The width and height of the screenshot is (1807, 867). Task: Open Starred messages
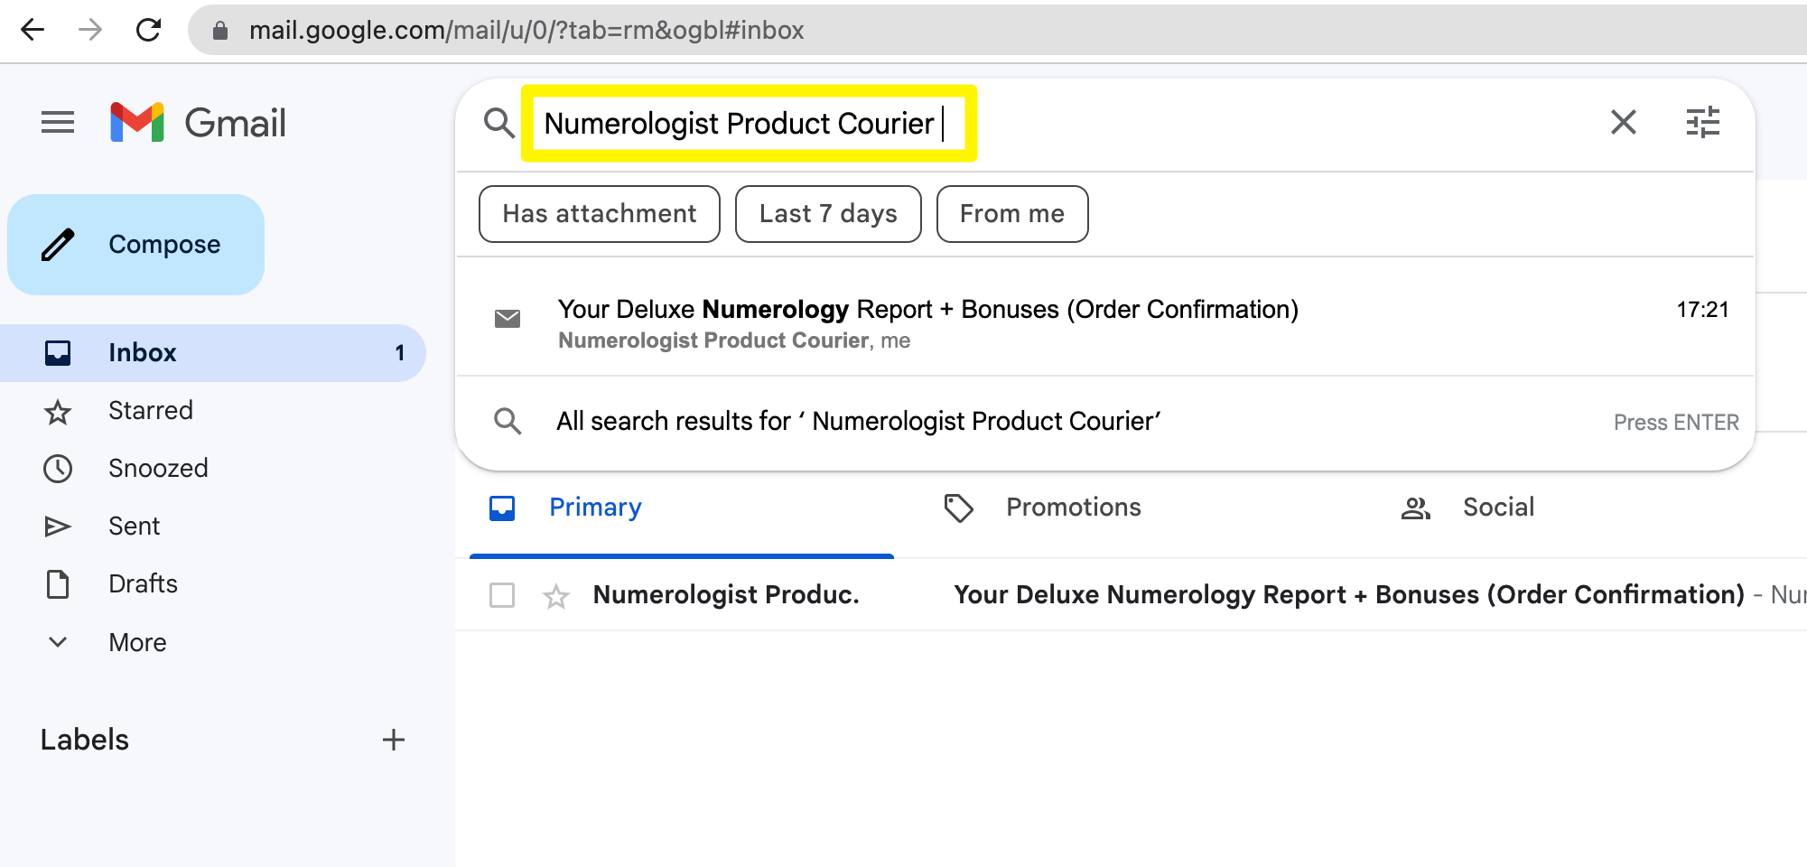150,411
